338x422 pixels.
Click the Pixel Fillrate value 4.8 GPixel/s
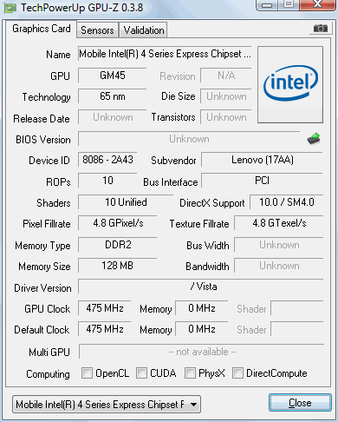pyautogui.click(x=118, y=223)
